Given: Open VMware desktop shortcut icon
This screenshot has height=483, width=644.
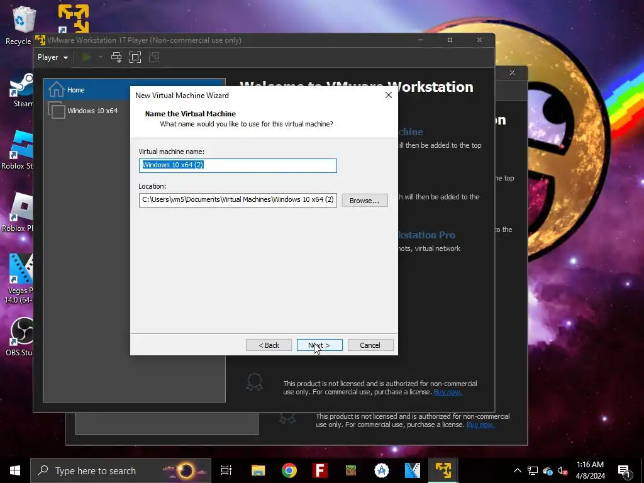Looking at the screenshot, I should tap(74, 18).
